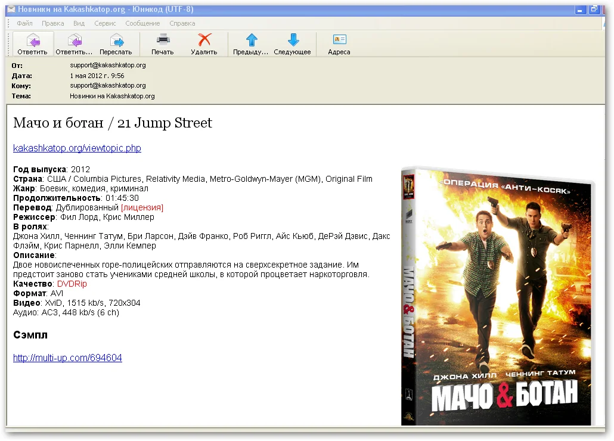The height and width of the screenshot is (441, 614).
Task: Click the heading Мачо и ботан / 21 Jump Street
Action: (x=113, y=123)
